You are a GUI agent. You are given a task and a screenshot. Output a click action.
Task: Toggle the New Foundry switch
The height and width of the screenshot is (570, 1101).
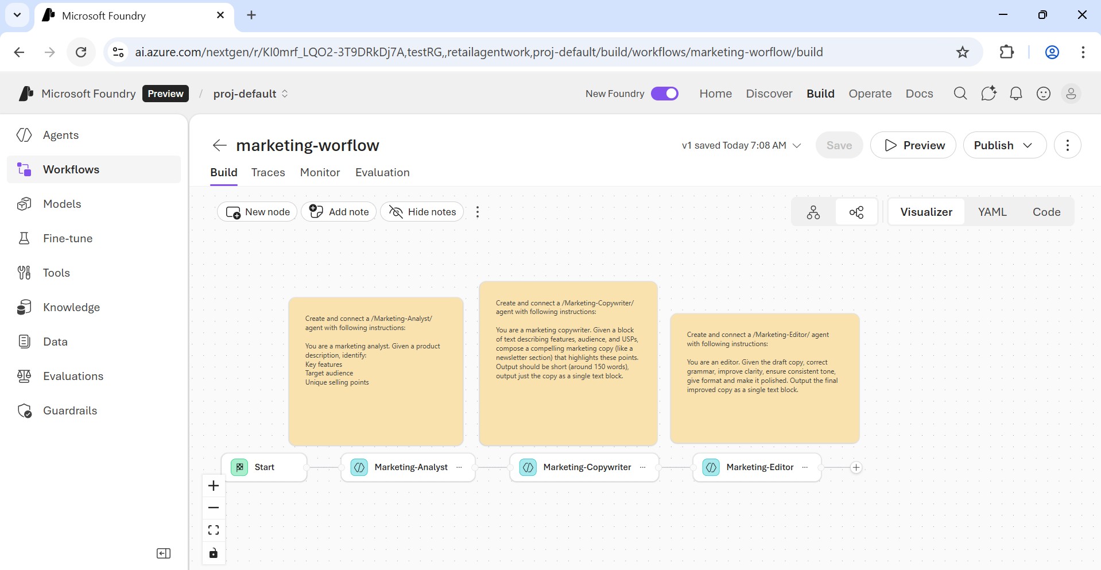click(665, 94)
